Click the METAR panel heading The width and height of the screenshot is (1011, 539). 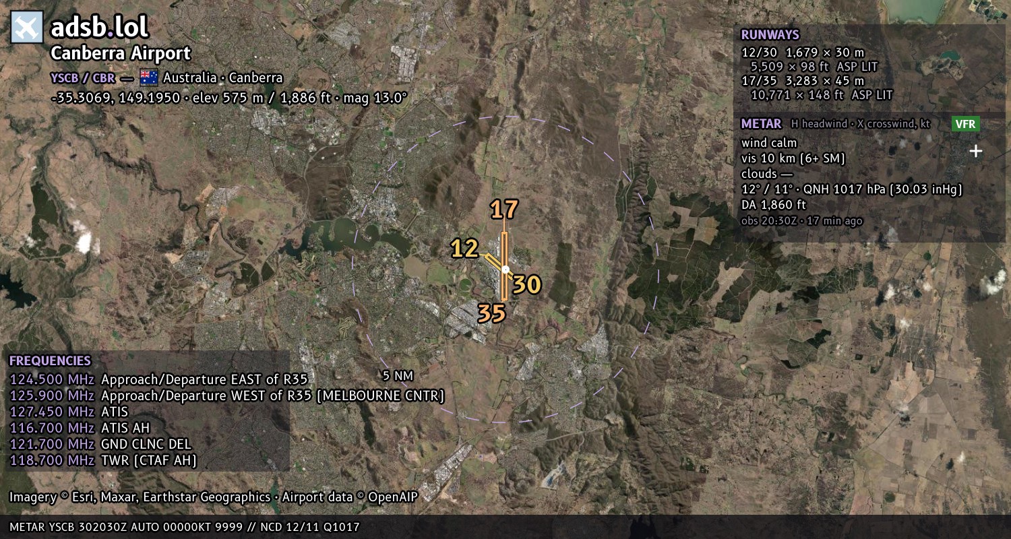coord(761,124)
